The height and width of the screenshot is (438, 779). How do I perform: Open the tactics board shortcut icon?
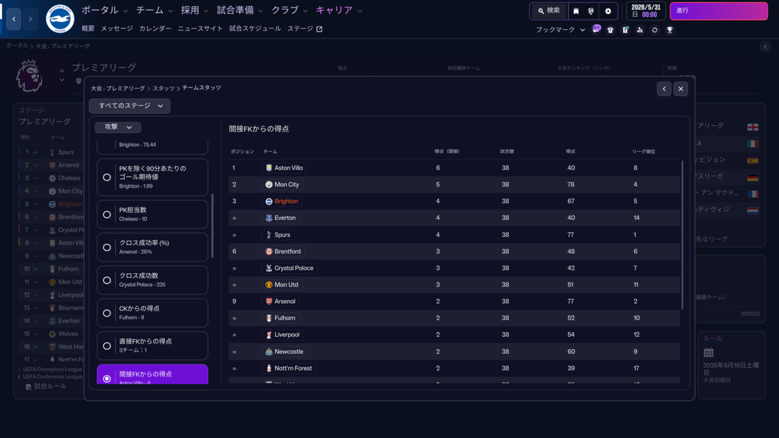[x=625, y=30]
